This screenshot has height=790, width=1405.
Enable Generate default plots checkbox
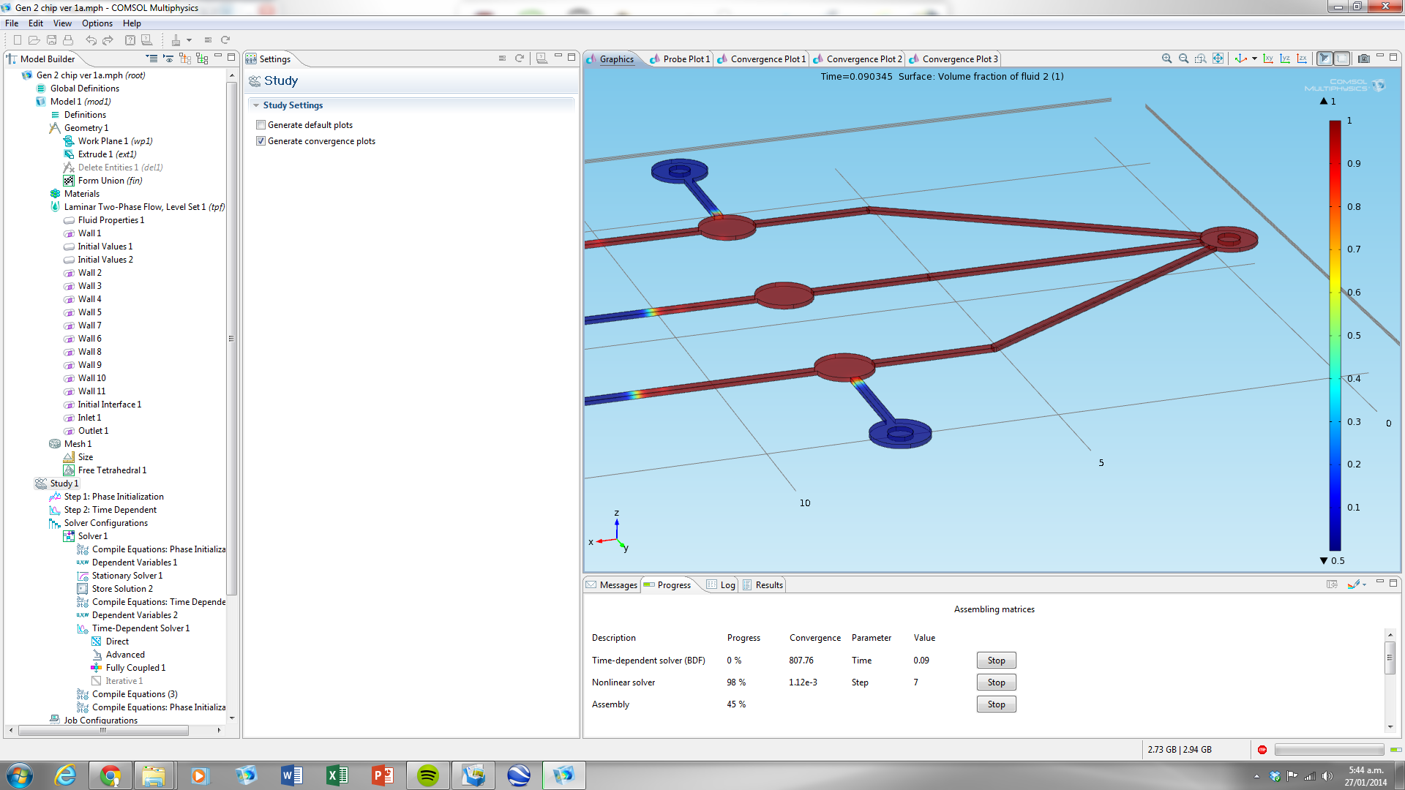click(x=261, y=125)
